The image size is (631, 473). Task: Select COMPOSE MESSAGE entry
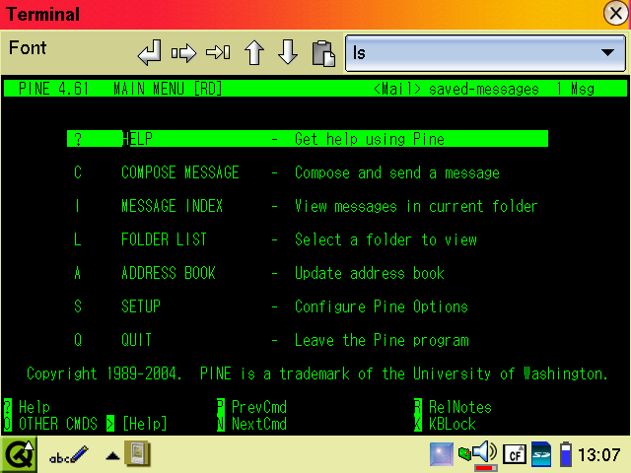(x=179, y=172)
